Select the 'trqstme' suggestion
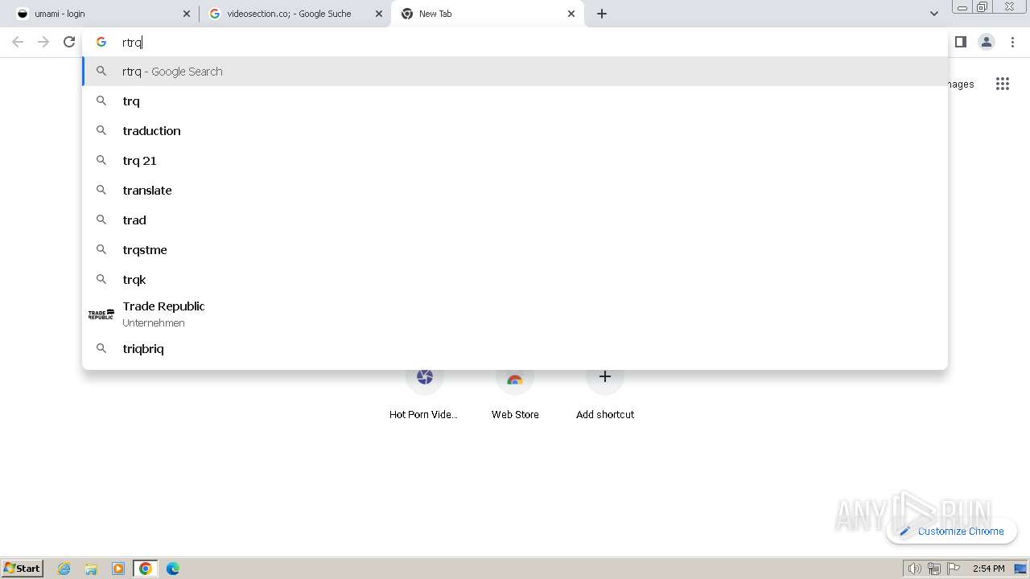 515,250
